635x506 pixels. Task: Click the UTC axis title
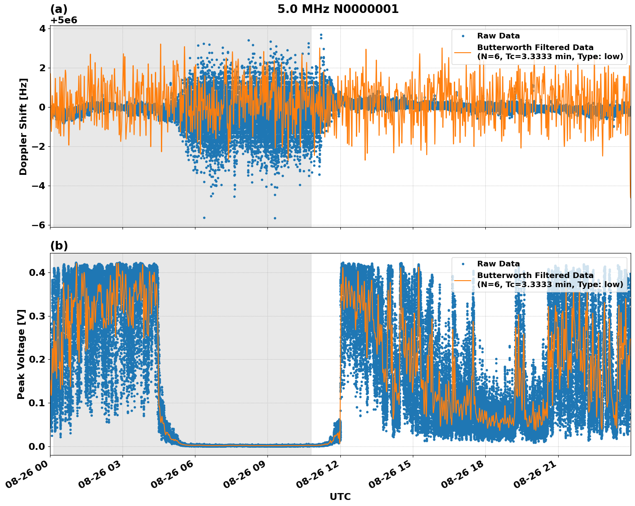pyautogui.click(x=340, y=497)
